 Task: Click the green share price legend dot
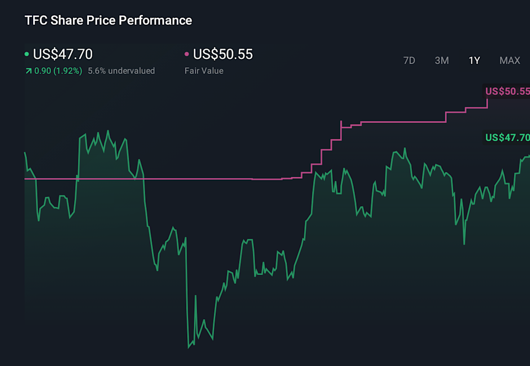27,54
